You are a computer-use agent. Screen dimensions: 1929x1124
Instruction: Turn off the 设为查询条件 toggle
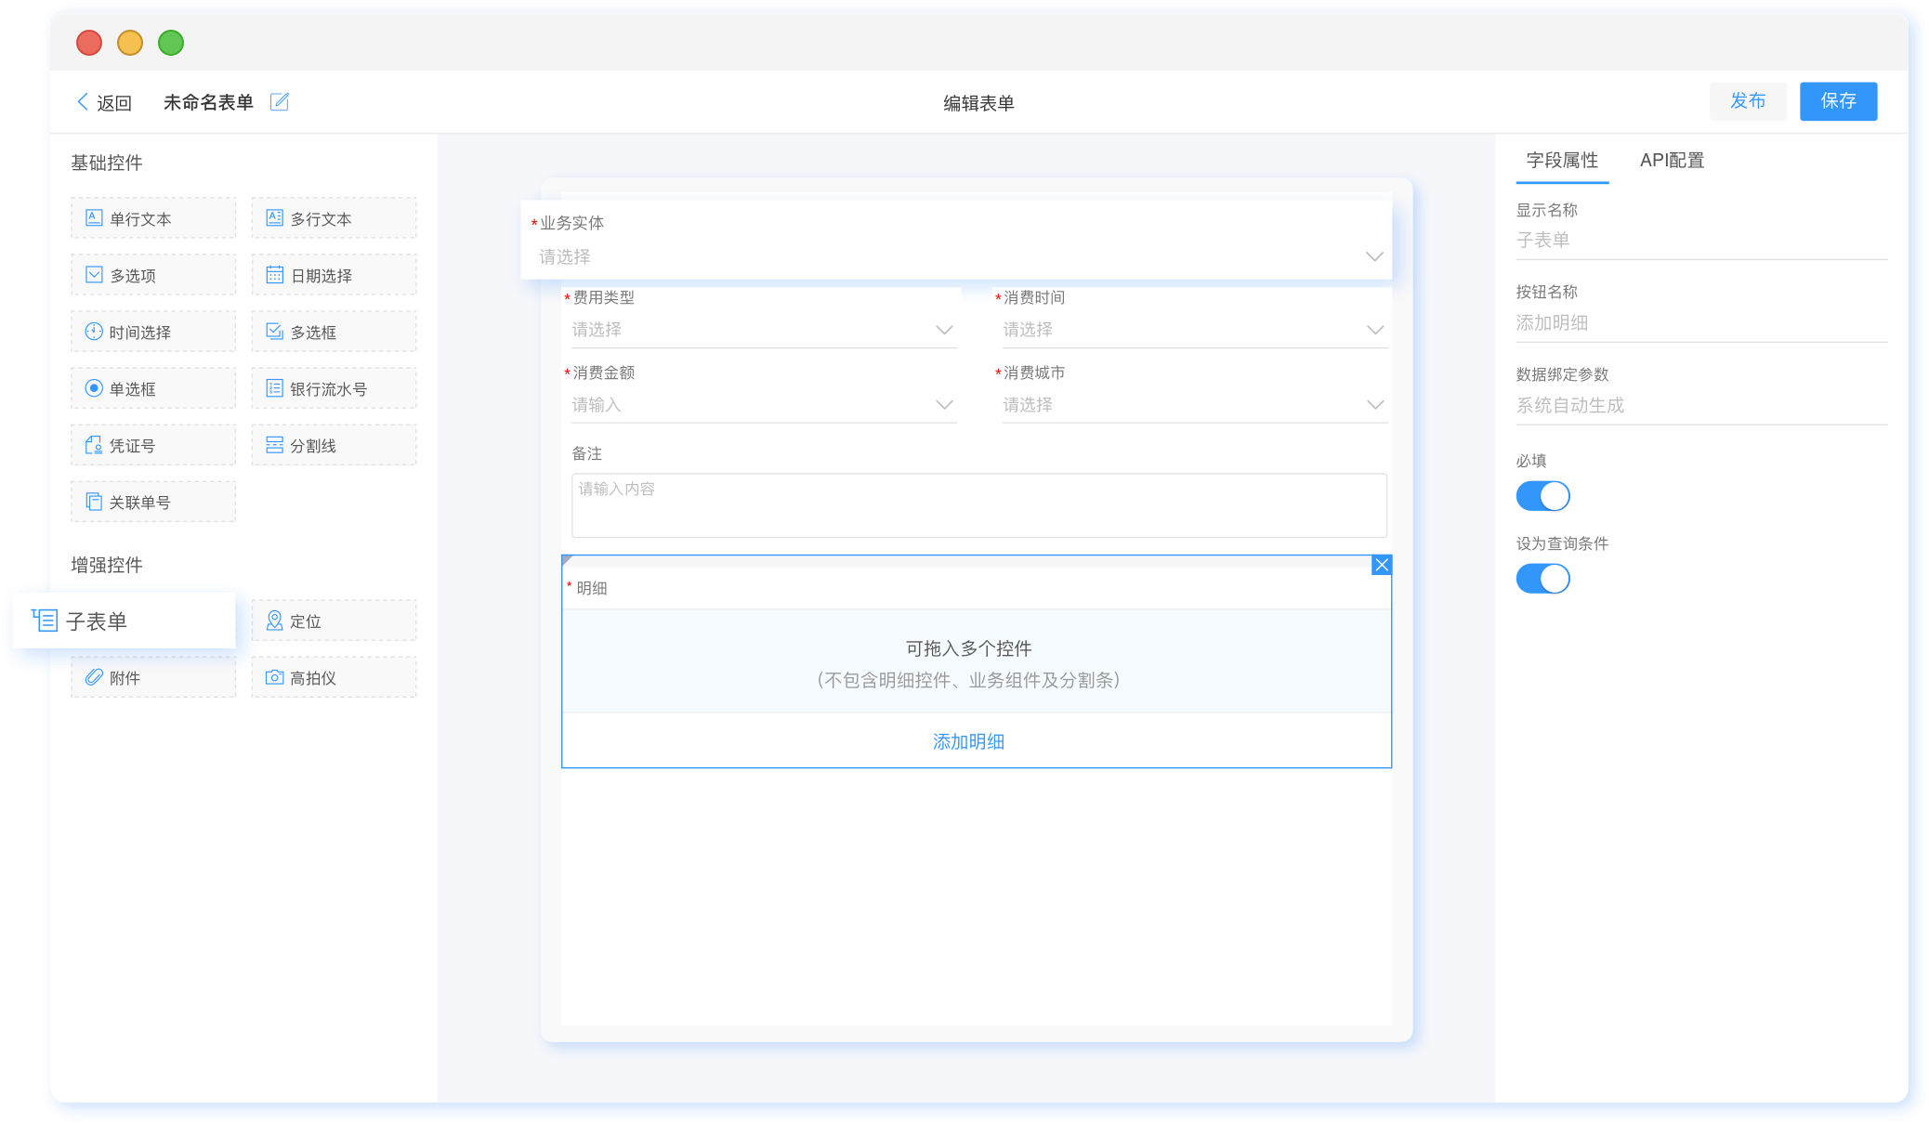click(1542, 578)
